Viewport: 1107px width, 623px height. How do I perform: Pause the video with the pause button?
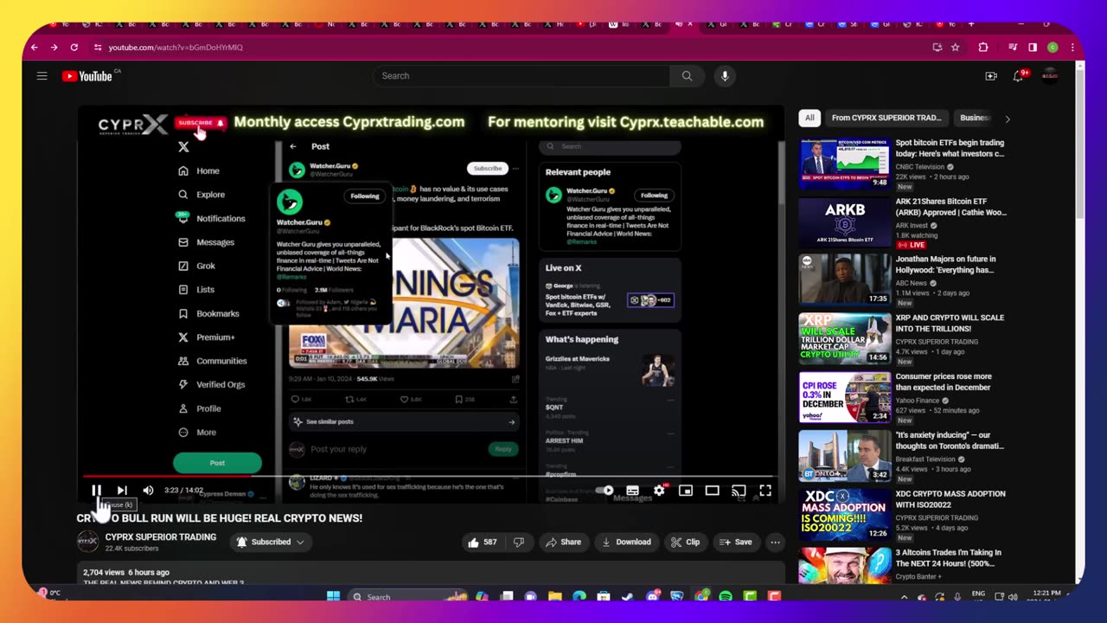[x=97, y=491]
